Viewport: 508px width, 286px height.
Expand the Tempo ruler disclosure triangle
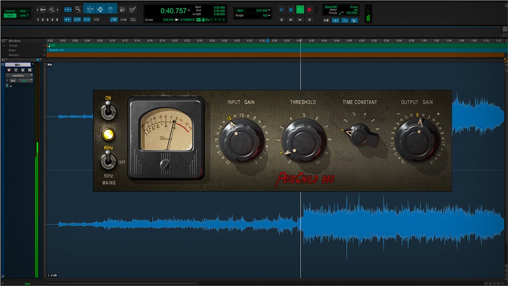(5, 45)
